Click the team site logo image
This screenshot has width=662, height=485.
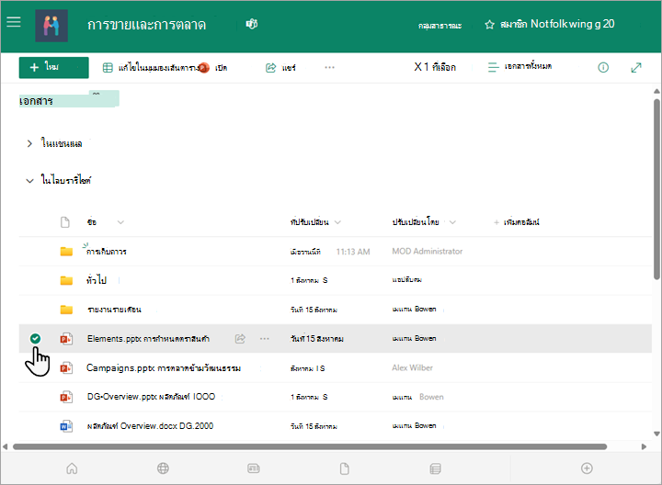pyautogui.click(x=51, y=26)
